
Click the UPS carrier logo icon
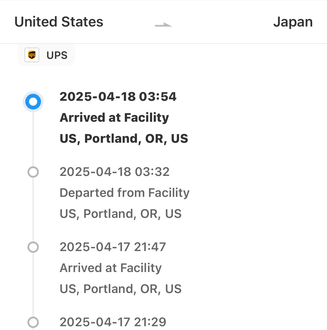point(32,55)
